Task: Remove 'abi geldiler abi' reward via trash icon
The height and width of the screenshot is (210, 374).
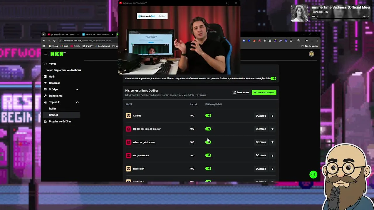Action: [x=272, y=155]
